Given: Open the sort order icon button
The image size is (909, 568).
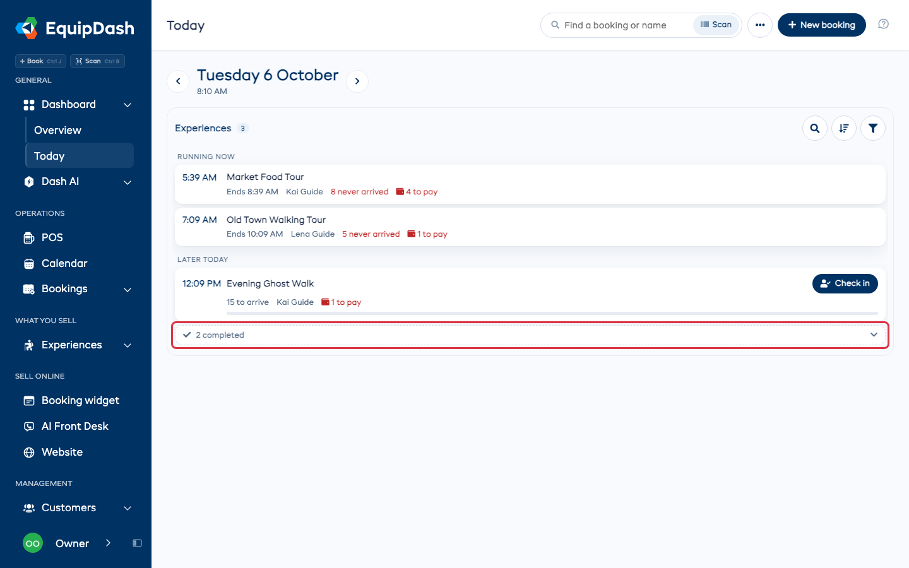Looking at the screenshot, I should (844, 128).
